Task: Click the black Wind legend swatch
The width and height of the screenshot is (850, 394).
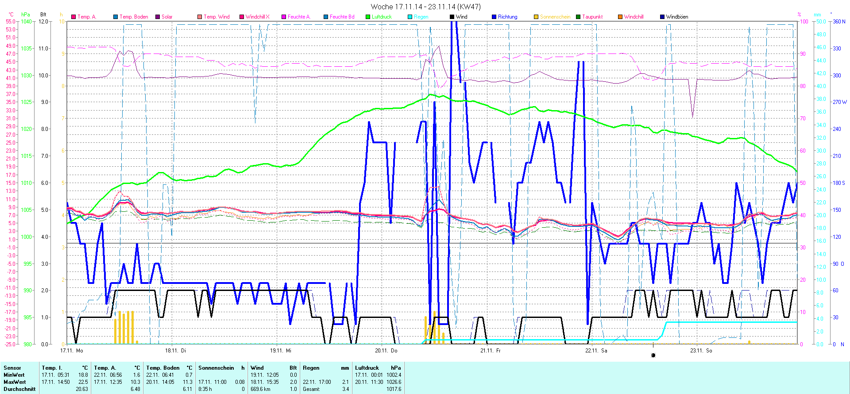Action: 452,17
